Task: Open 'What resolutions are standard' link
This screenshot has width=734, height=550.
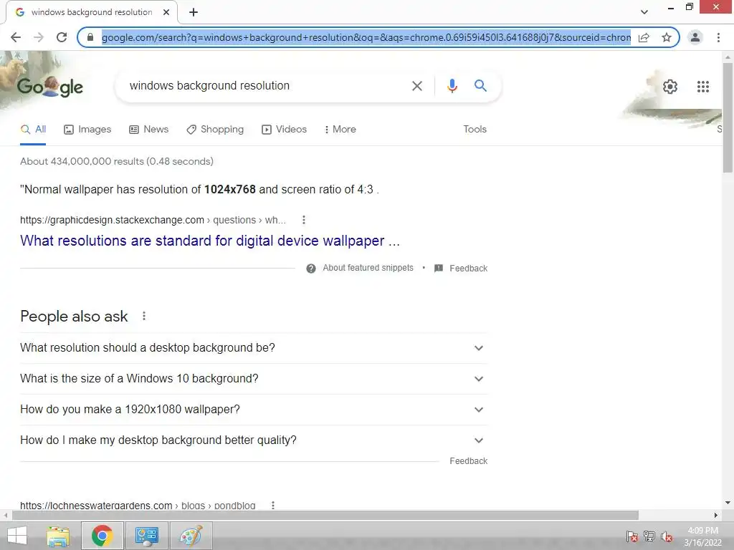Action: pyautogui.click(x=210, y=241)
